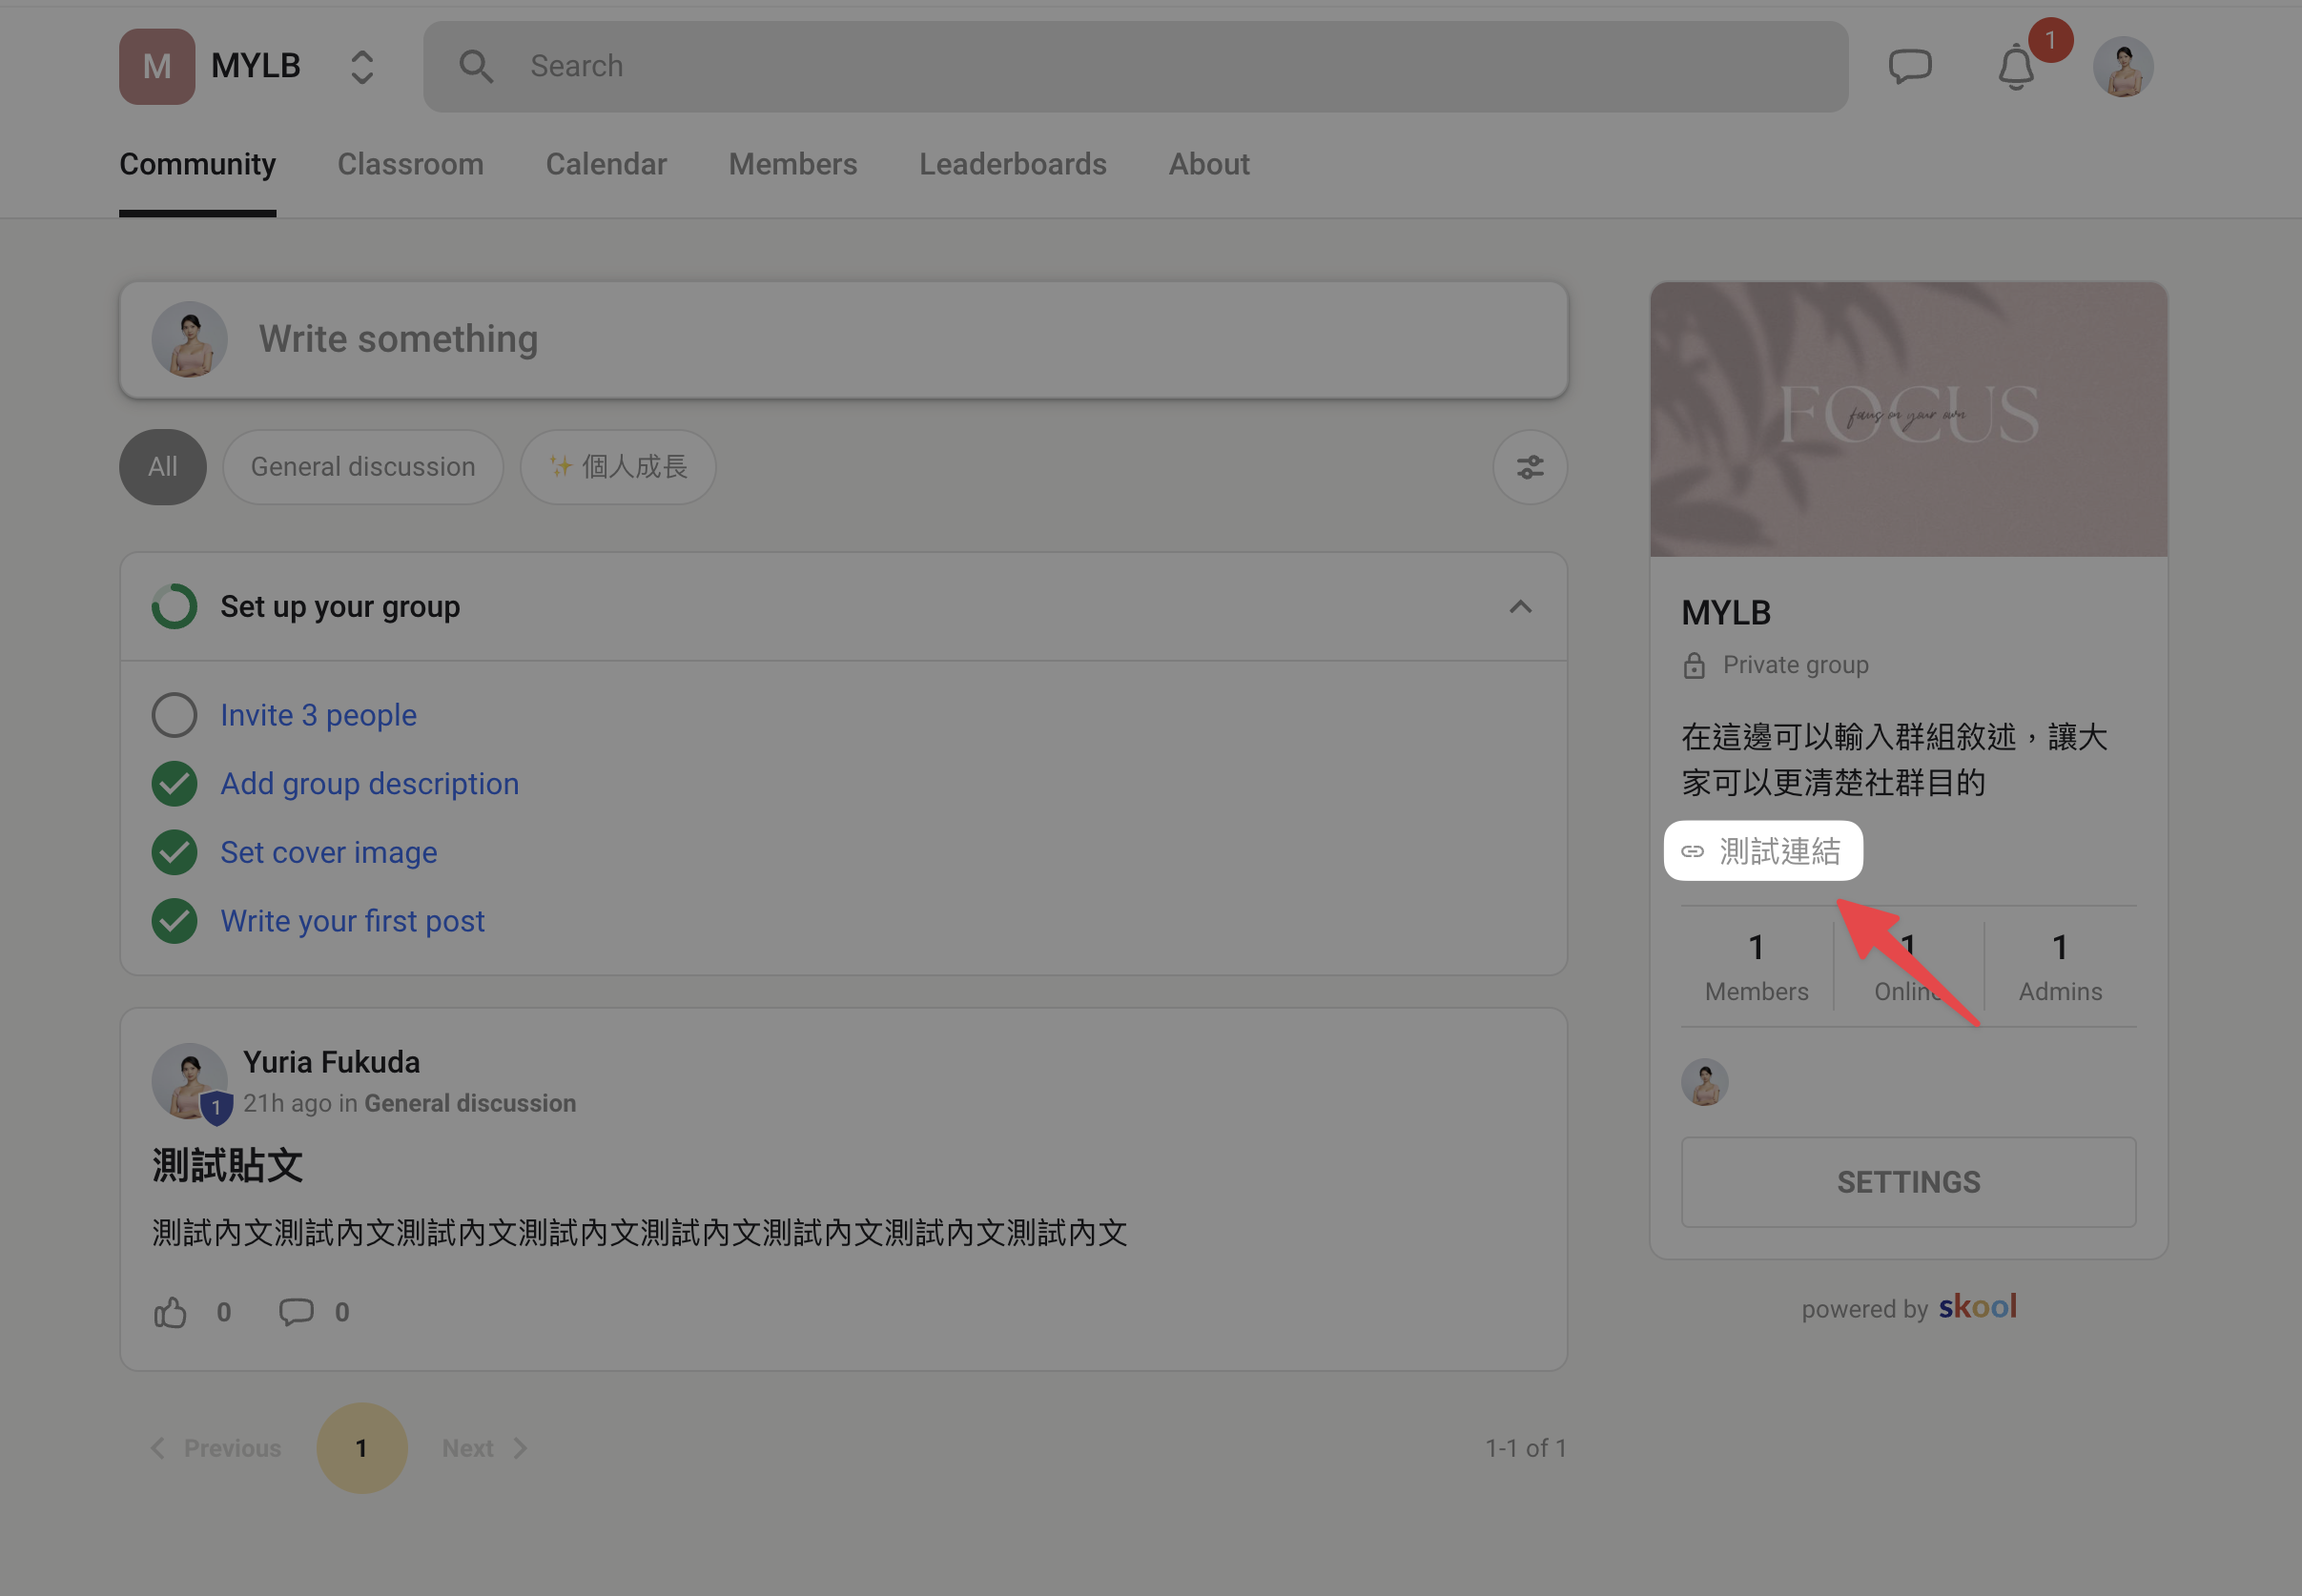Click the SETTINGS button

(x=1908, y=1181)
